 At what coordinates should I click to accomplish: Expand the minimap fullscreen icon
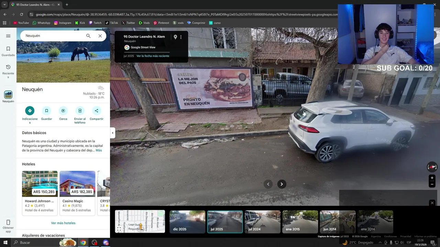[x=119, y=229]
